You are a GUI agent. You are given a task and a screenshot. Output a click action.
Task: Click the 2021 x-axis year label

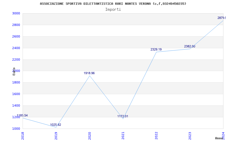[x=123, y=136]
